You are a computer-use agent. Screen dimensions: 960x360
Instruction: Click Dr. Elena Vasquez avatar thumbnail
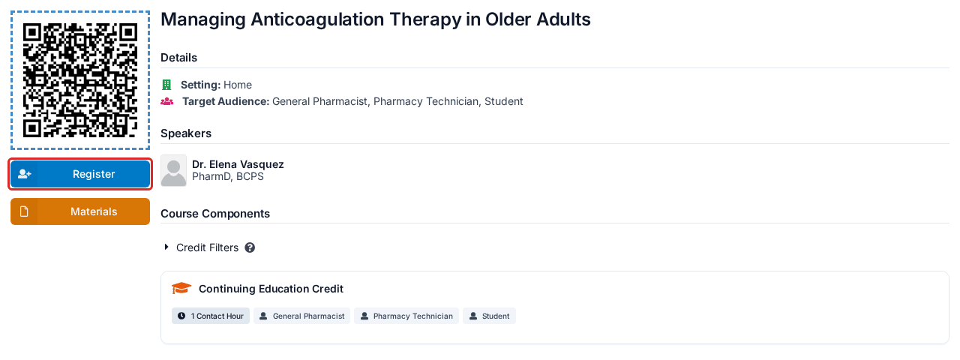coord(173,171)
